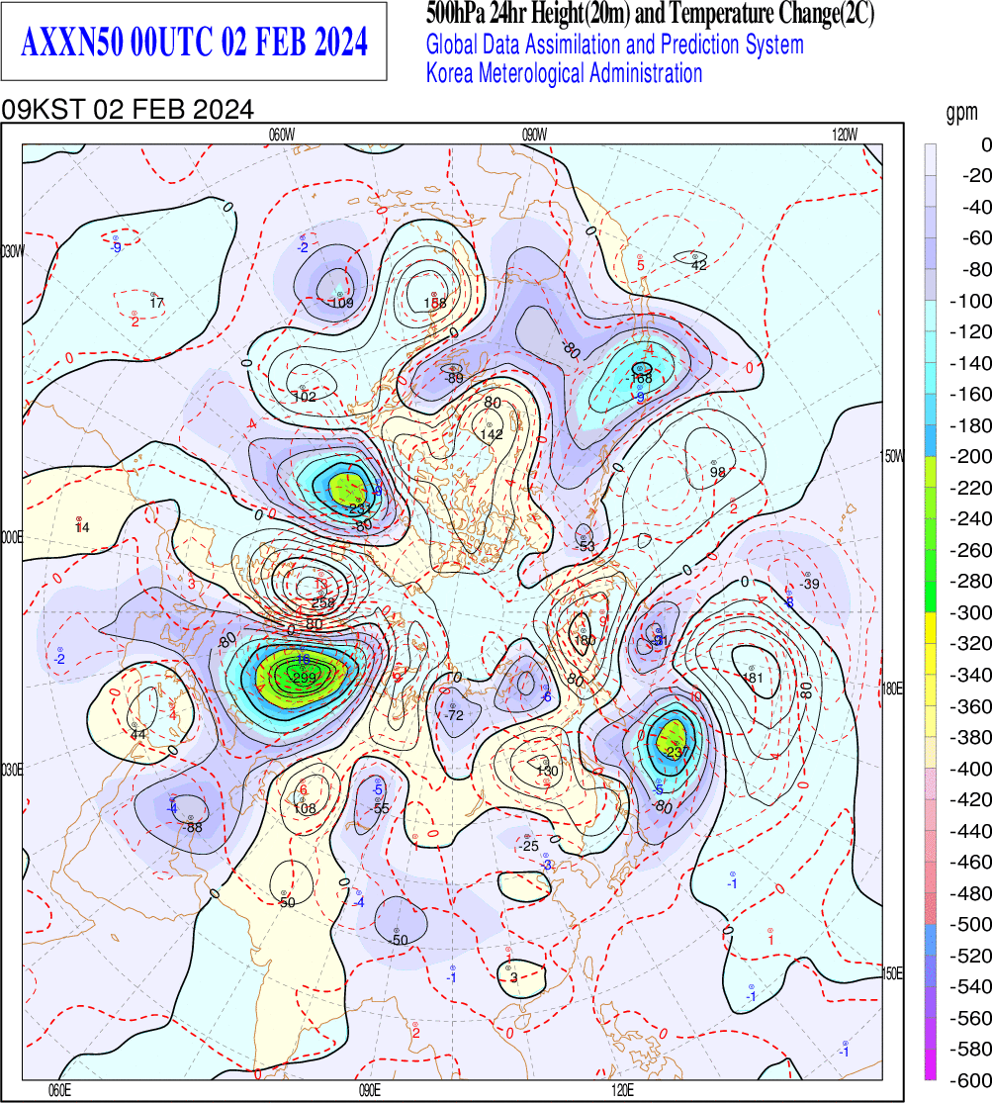Click the 108 height maximum value
Screen dimensions: 992x1103
305,809
